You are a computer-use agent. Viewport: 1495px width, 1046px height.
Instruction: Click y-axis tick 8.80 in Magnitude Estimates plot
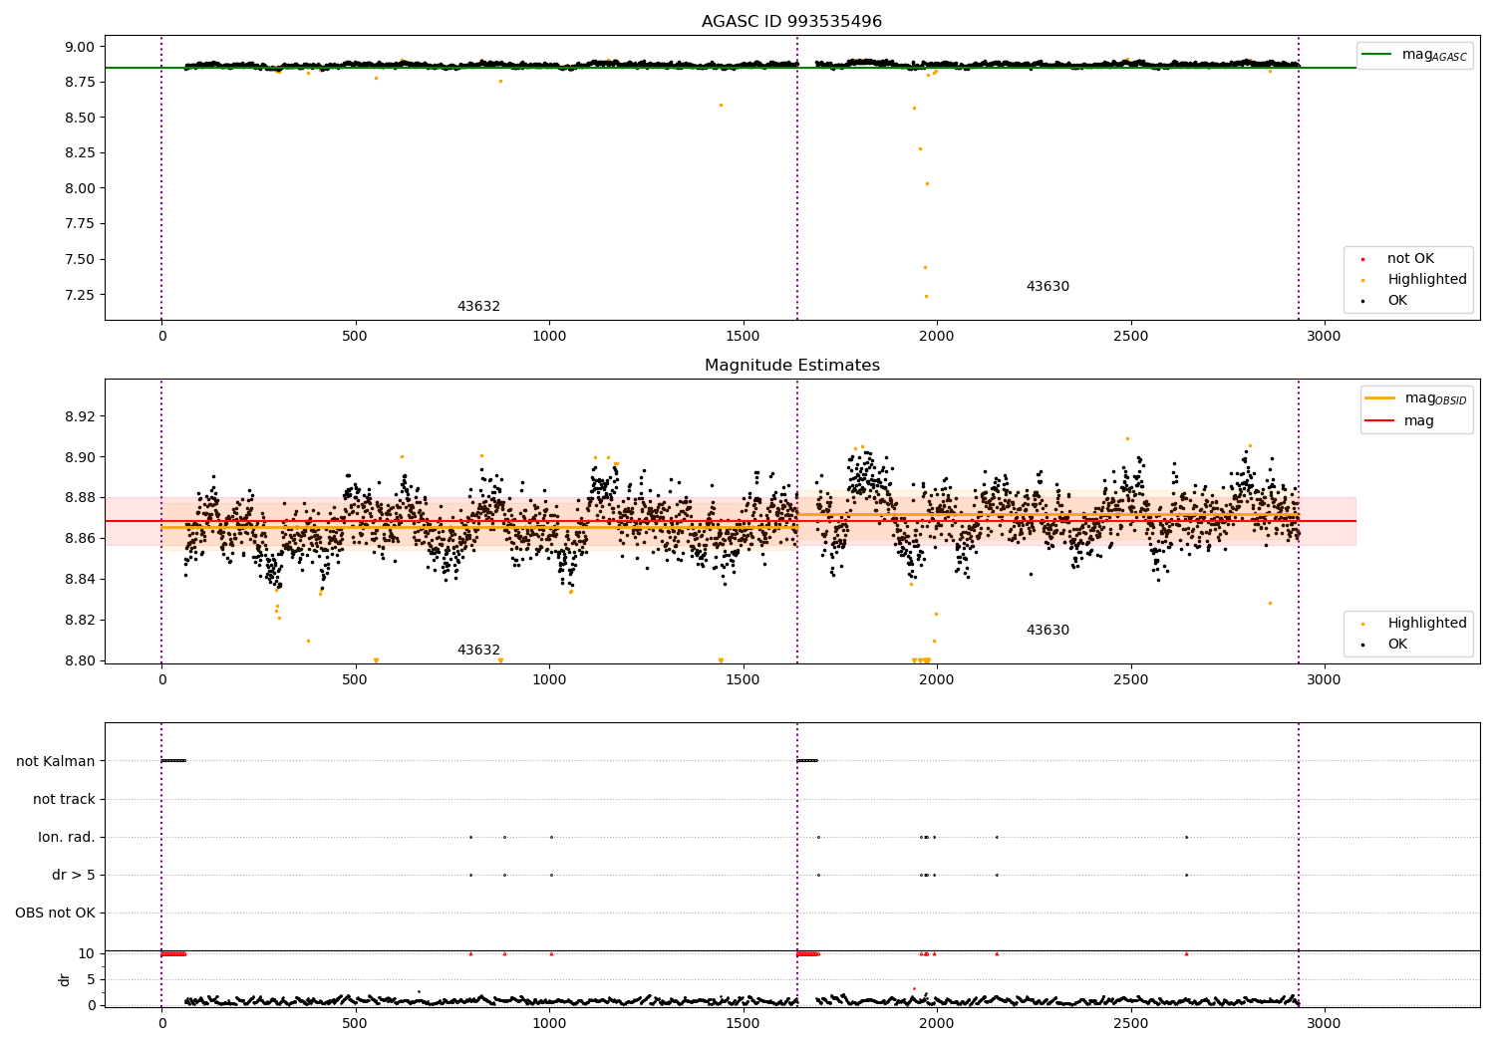[x=80, y=660]
